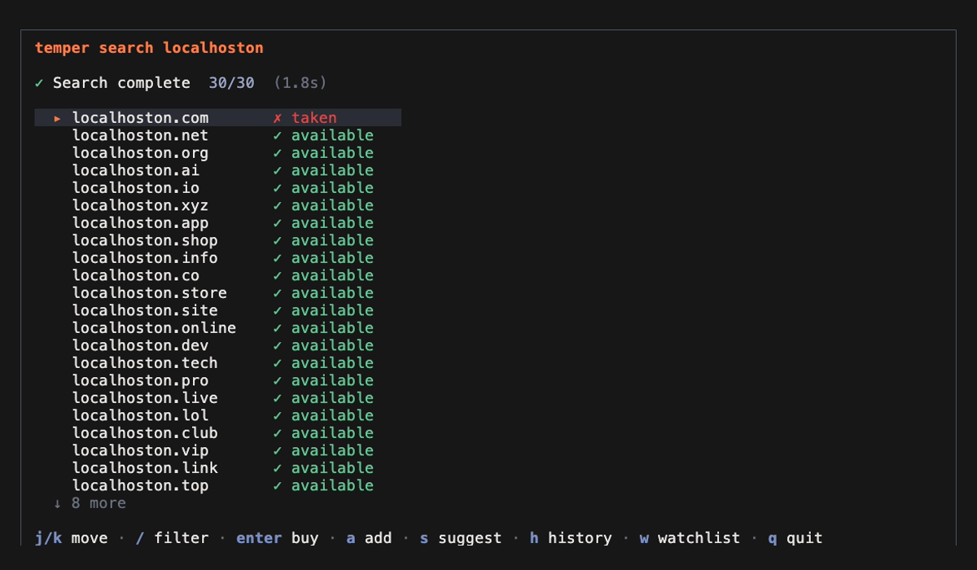Image resolution: width=977 pixels, height=570 pixels.
Task: Click the available checkmark for localhoston.net
Action: (278, 135)
